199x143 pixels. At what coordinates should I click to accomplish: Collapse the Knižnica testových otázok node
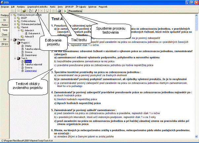coord(12,15)
